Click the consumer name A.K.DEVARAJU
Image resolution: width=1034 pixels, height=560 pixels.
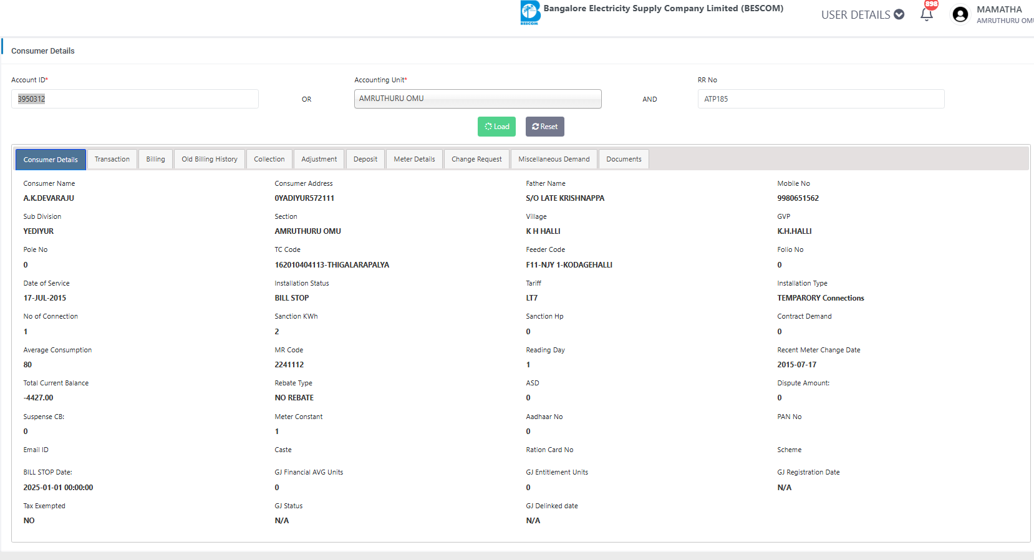49,198
